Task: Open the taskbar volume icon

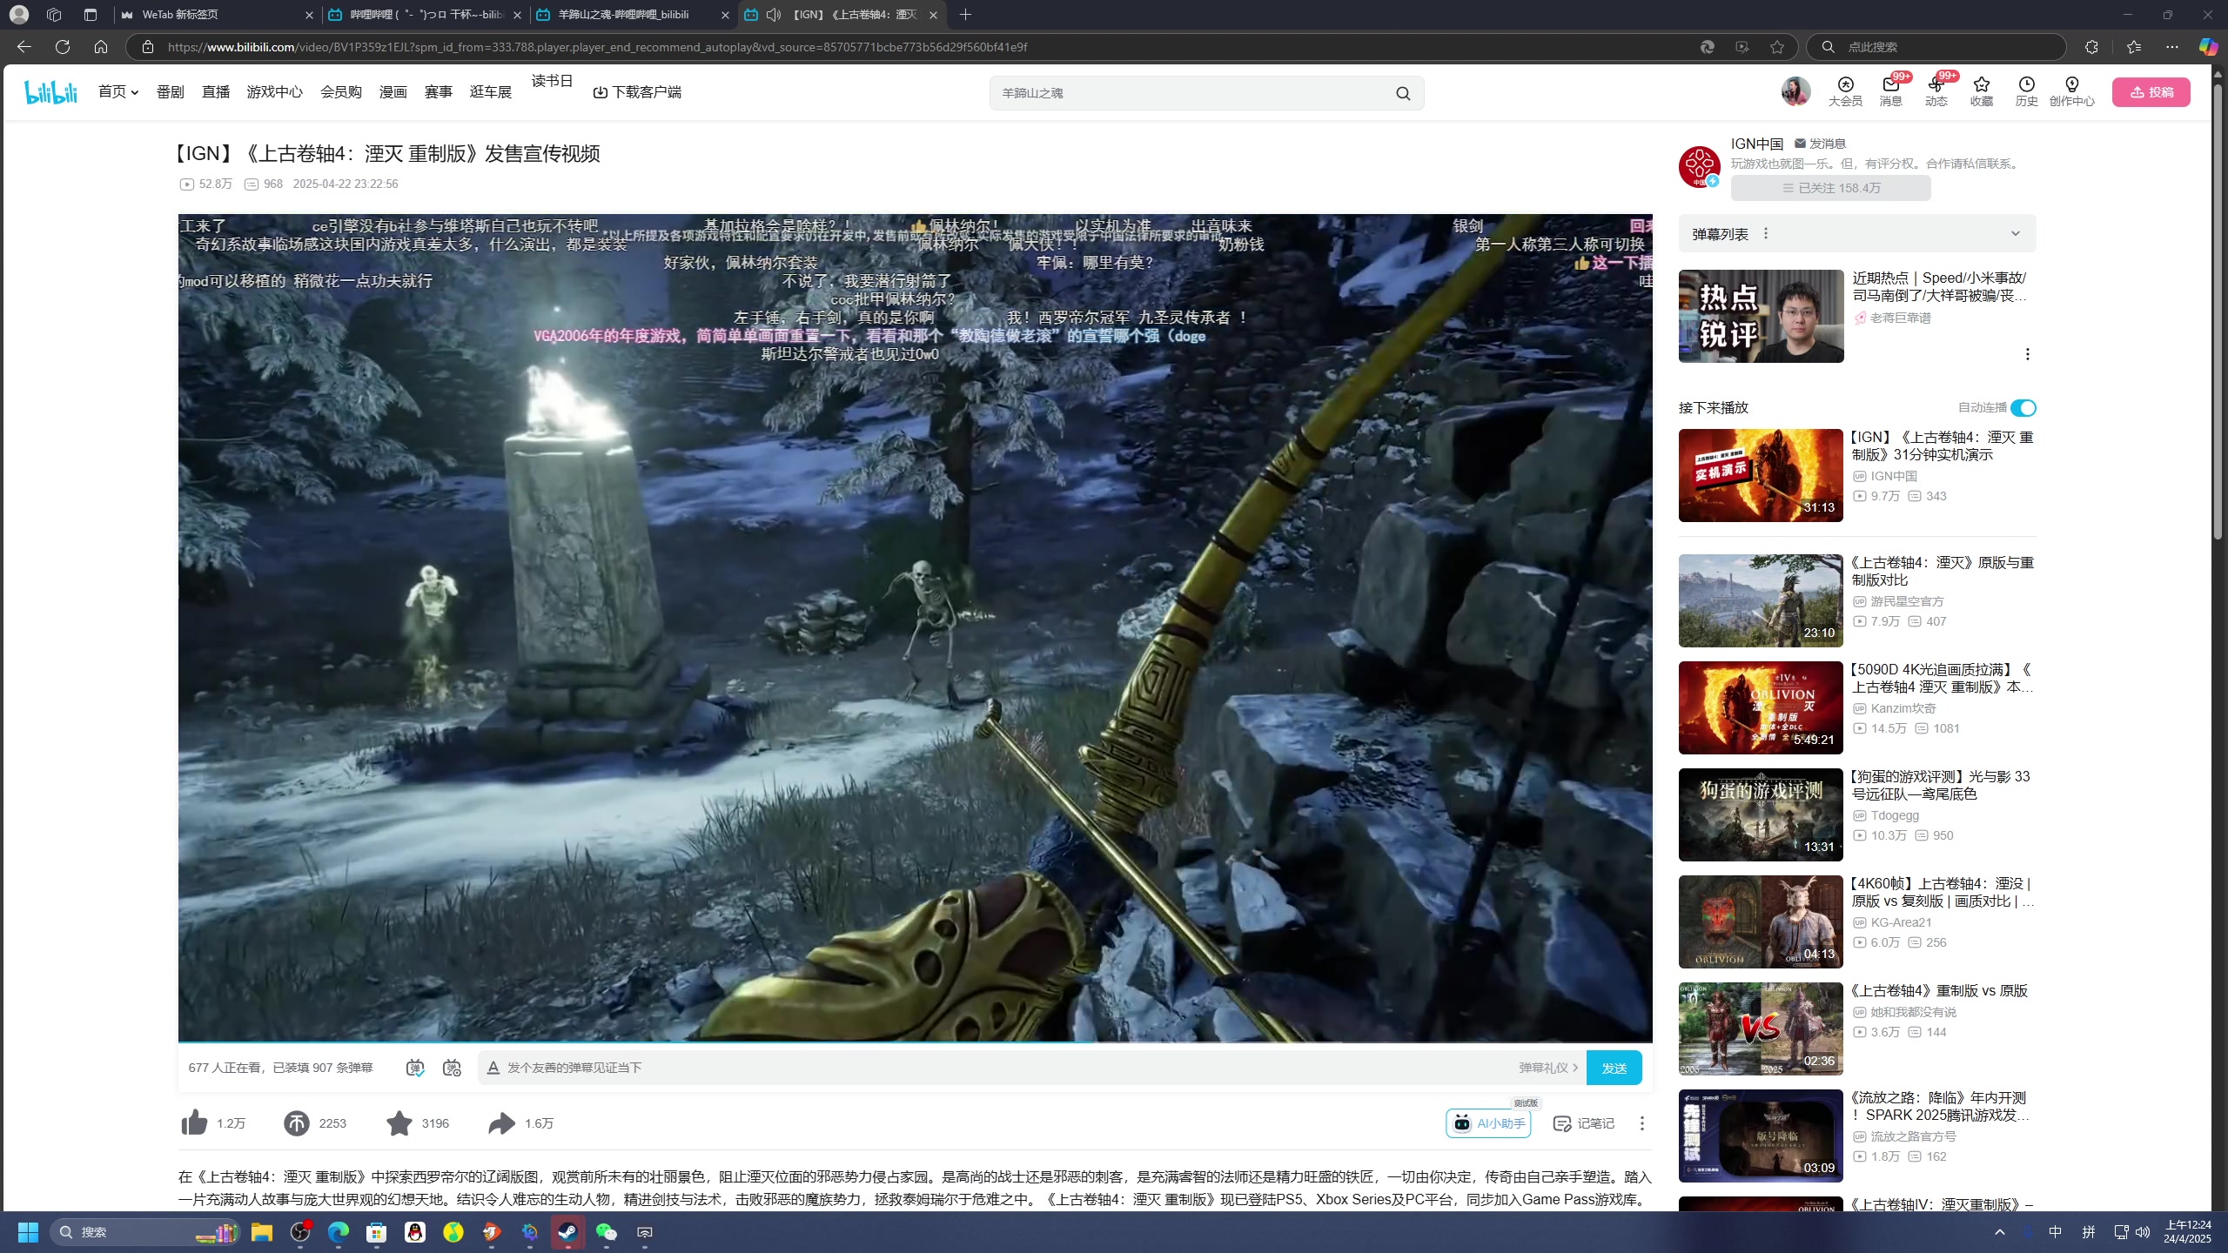Action: pos(2143,1232)
